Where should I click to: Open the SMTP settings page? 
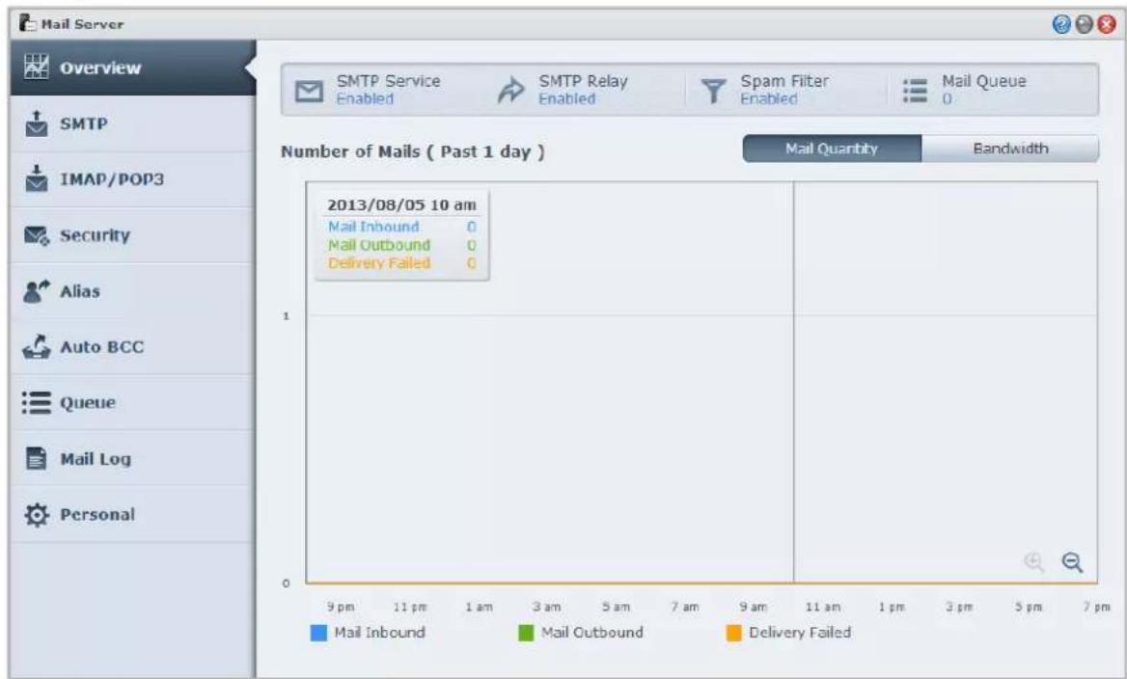point(133,123)
